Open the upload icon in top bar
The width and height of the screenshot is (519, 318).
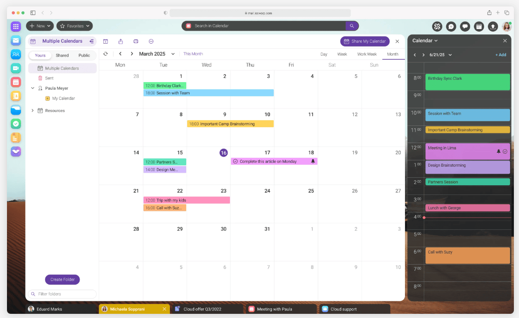coord(492,26)
